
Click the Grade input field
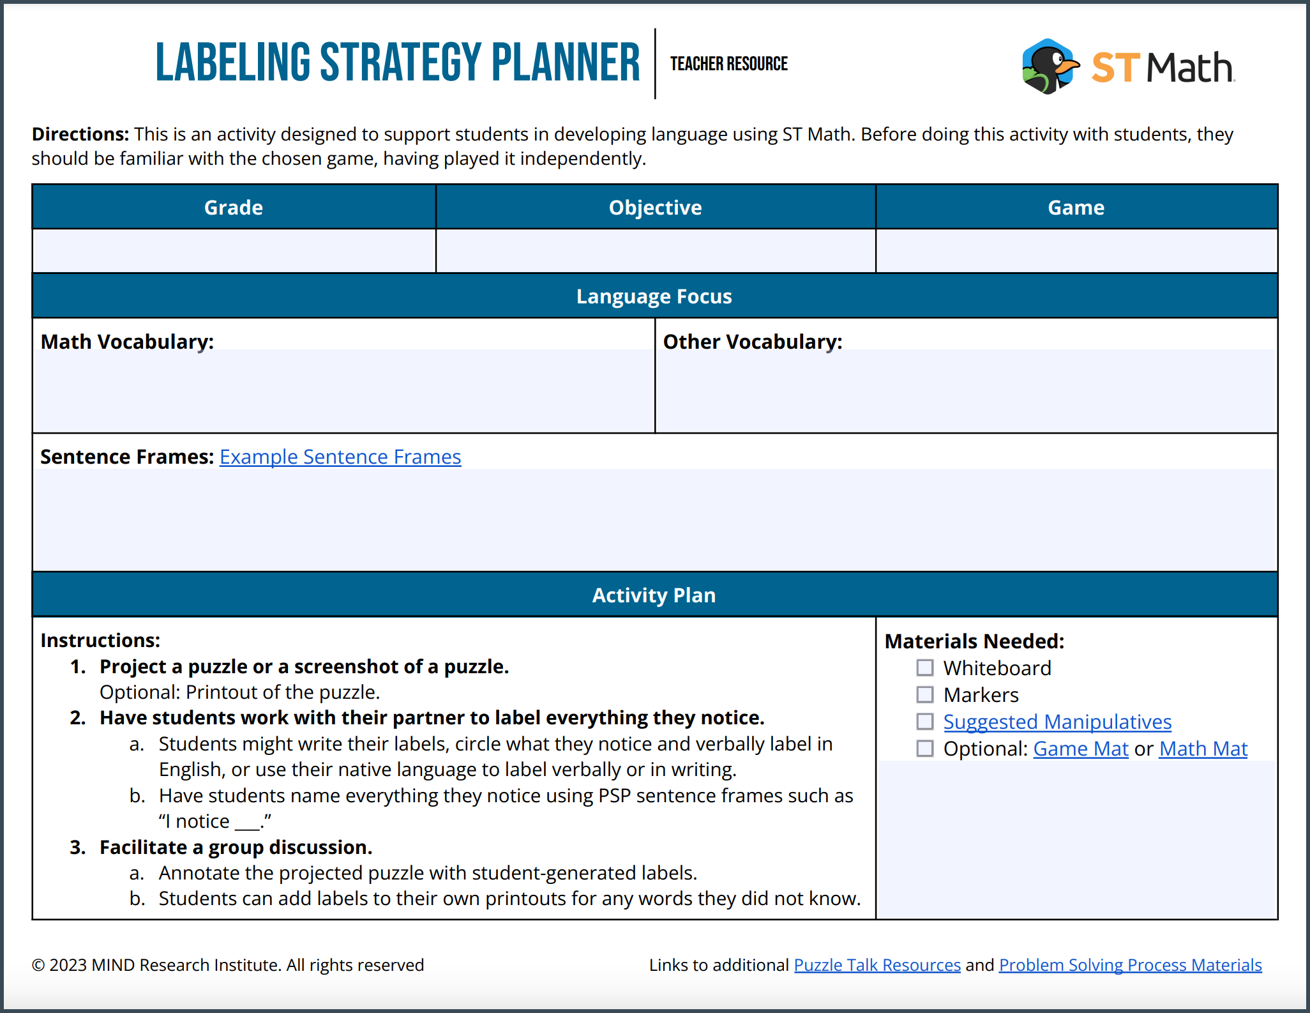coord(234,251)
